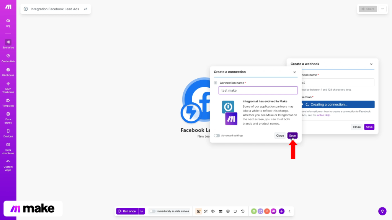The image size is (392, 220).
Task: Click the Make logo at top of sidebar
Action: click(8, 7)
